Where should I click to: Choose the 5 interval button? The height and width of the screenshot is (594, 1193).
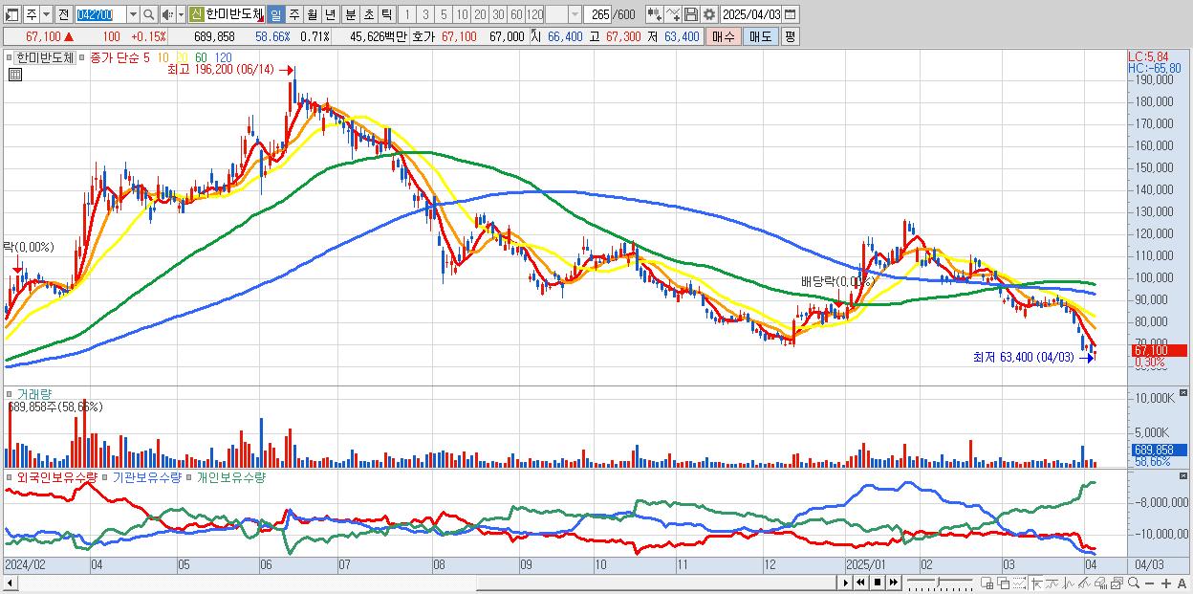click(444, 14)
